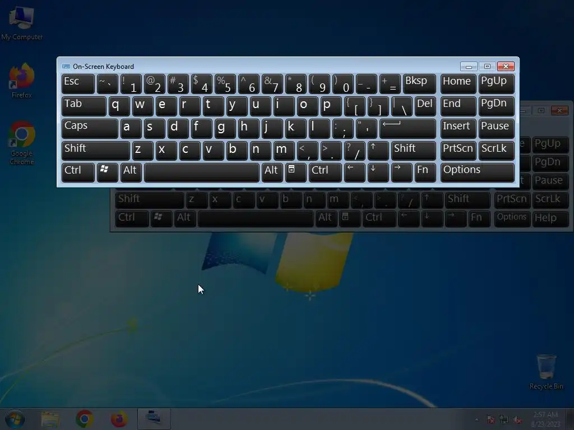This screenshot has height=430, width=574.
Task: Click the plus equals key
Action: click(x=390, y=84)
